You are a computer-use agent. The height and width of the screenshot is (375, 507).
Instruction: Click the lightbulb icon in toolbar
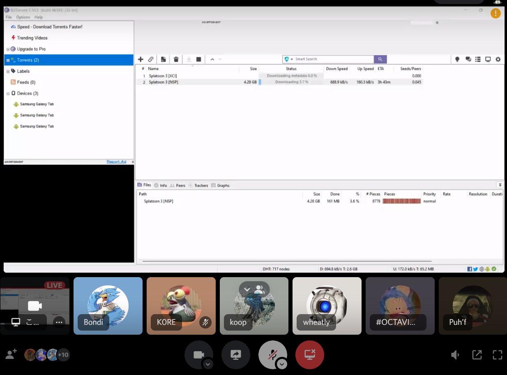pos(457,59)
